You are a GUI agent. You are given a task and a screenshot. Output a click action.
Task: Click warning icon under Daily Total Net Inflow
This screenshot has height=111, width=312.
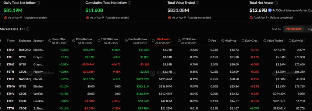point(5,17)
